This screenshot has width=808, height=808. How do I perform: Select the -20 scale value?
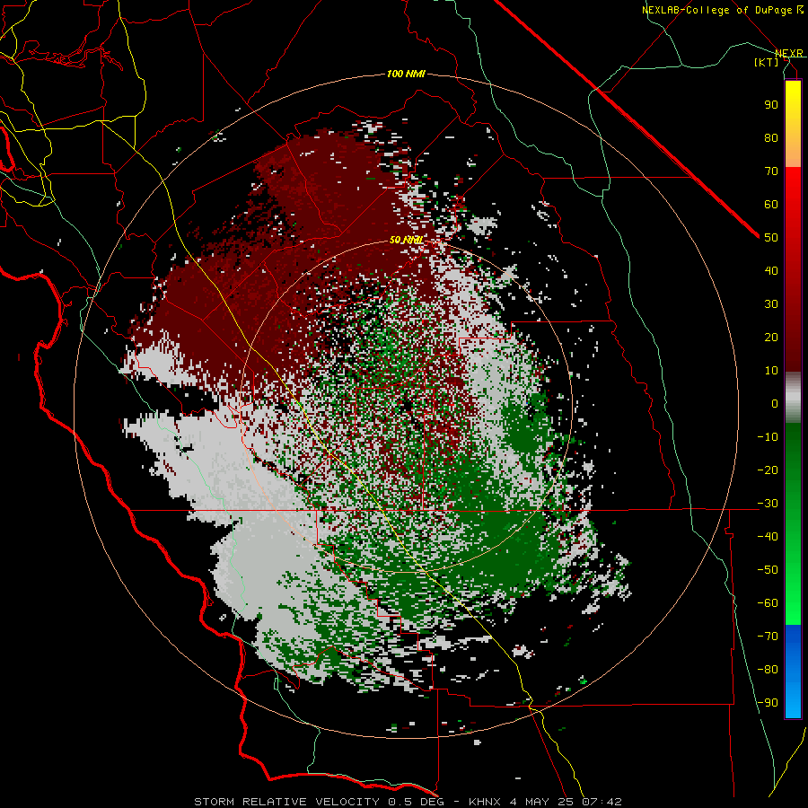coord(768,470)
